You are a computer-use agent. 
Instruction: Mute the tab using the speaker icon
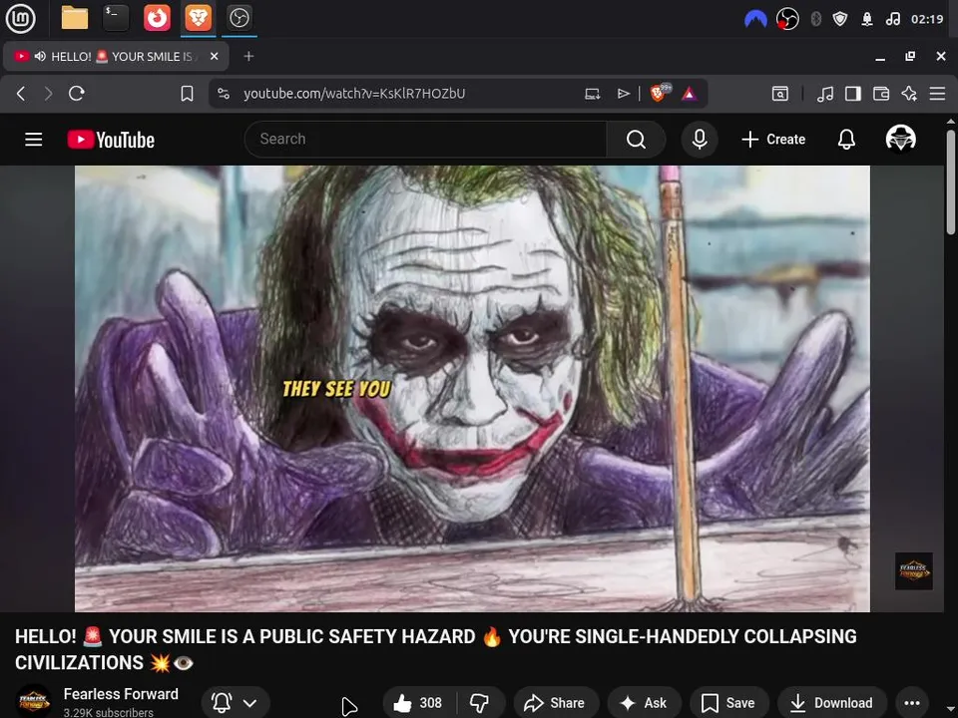pos(40,56)
